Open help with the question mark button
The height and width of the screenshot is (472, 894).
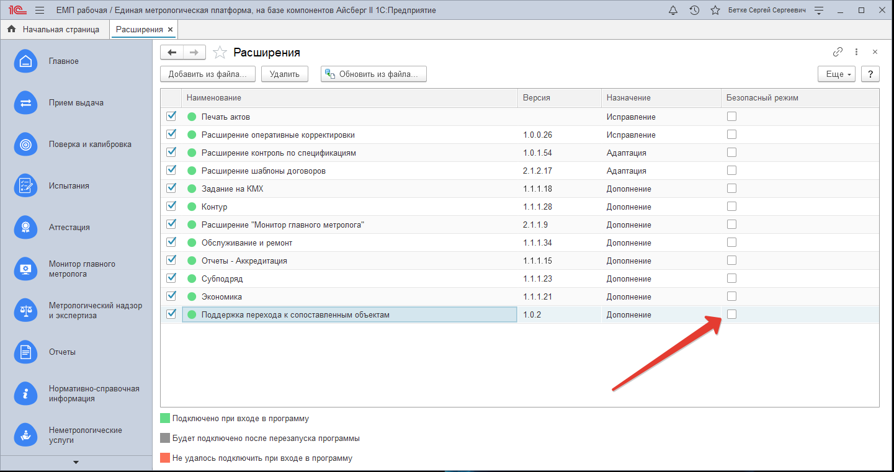(870, 74)
